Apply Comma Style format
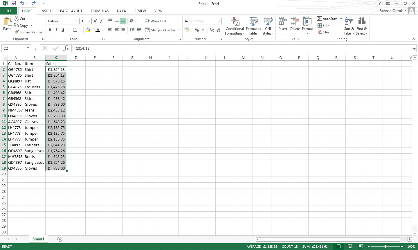This screenshot has width=418, height=250. click(x=203, y=30)
